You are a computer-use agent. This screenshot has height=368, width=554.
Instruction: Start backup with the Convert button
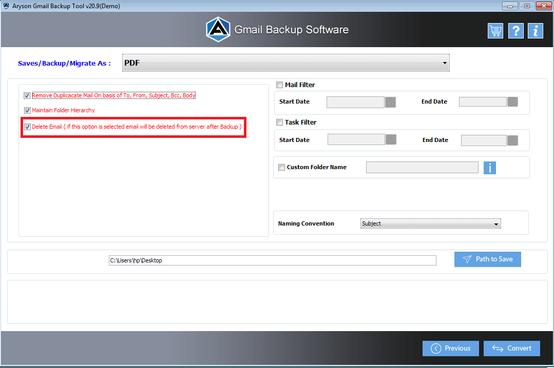point(511,349)
